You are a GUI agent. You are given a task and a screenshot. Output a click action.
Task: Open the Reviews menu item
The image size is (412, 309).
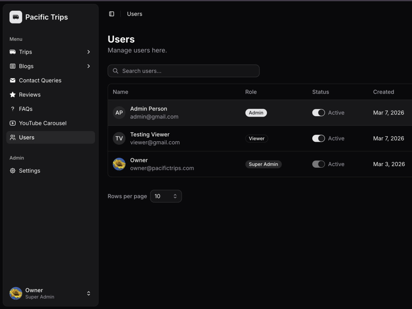coord(50,95)
